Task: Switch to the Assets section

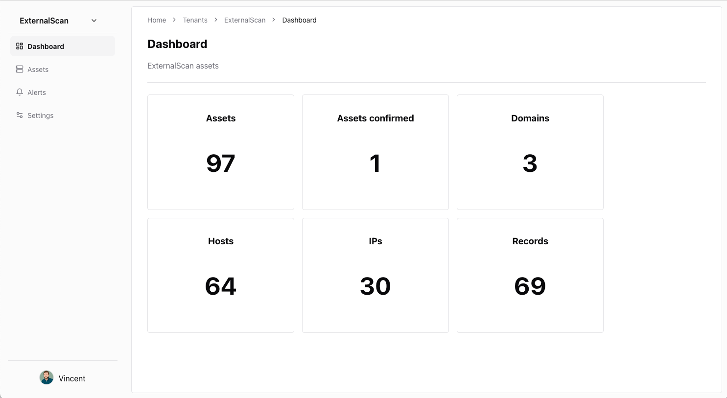Action: [x=38, y=69]
